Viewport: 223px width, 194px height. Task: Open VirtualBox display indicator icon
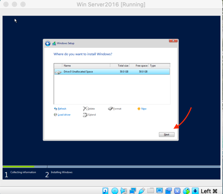point(159,190)
